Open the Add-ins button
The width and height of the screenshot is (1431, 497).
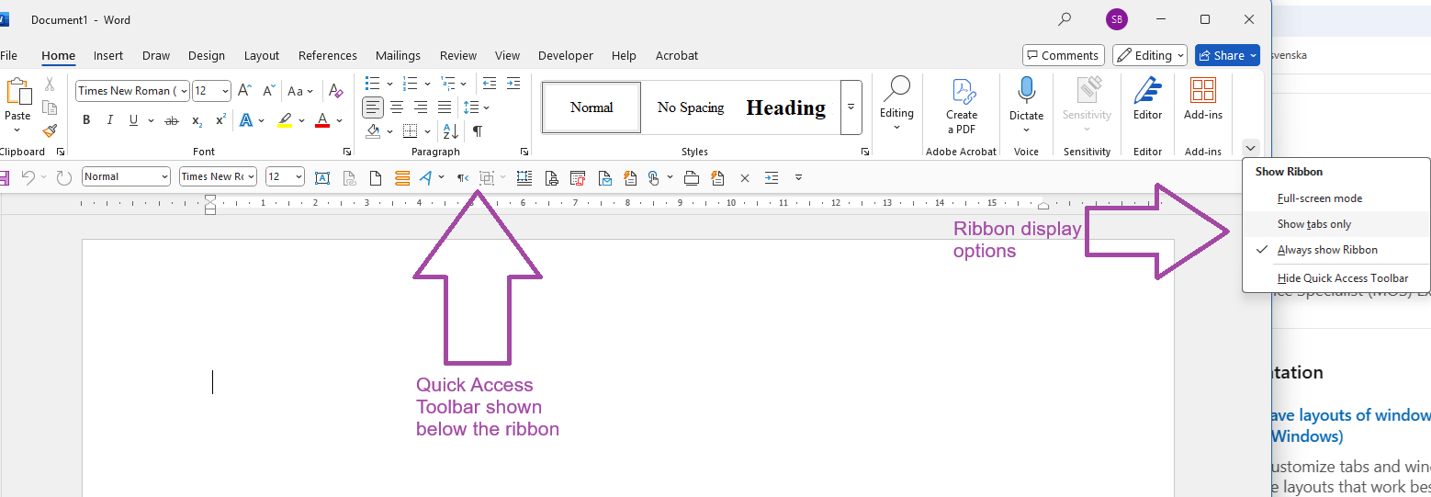coord(1202,99)
